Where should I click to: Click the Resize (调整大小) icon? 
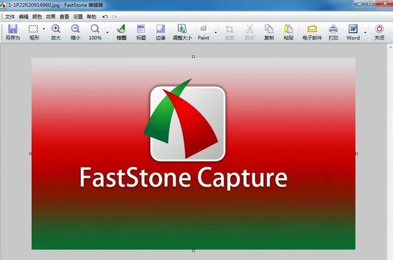pyautogui.click(x=182, y=32)
